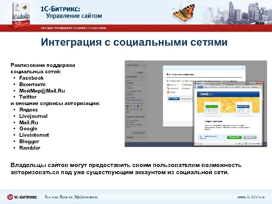
Task: Click the 1С-Битрикс logo in the footer
Action: click(x=22, y=197)
